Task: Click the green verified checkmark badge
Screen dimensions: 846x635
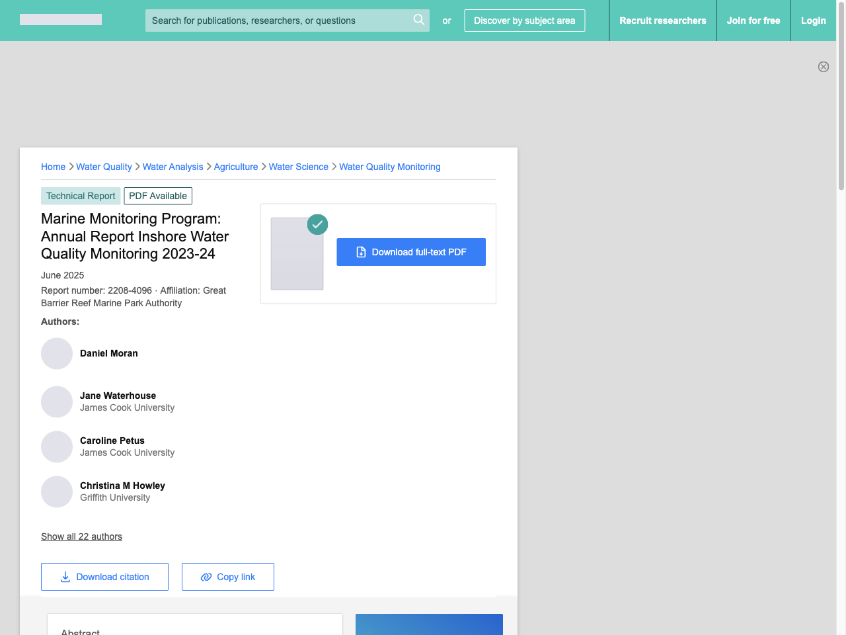Action: 317,224
